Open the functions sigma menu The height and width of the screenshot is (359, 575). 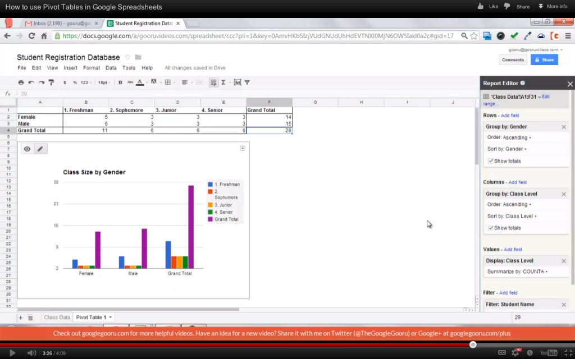[x=223, y=82]
